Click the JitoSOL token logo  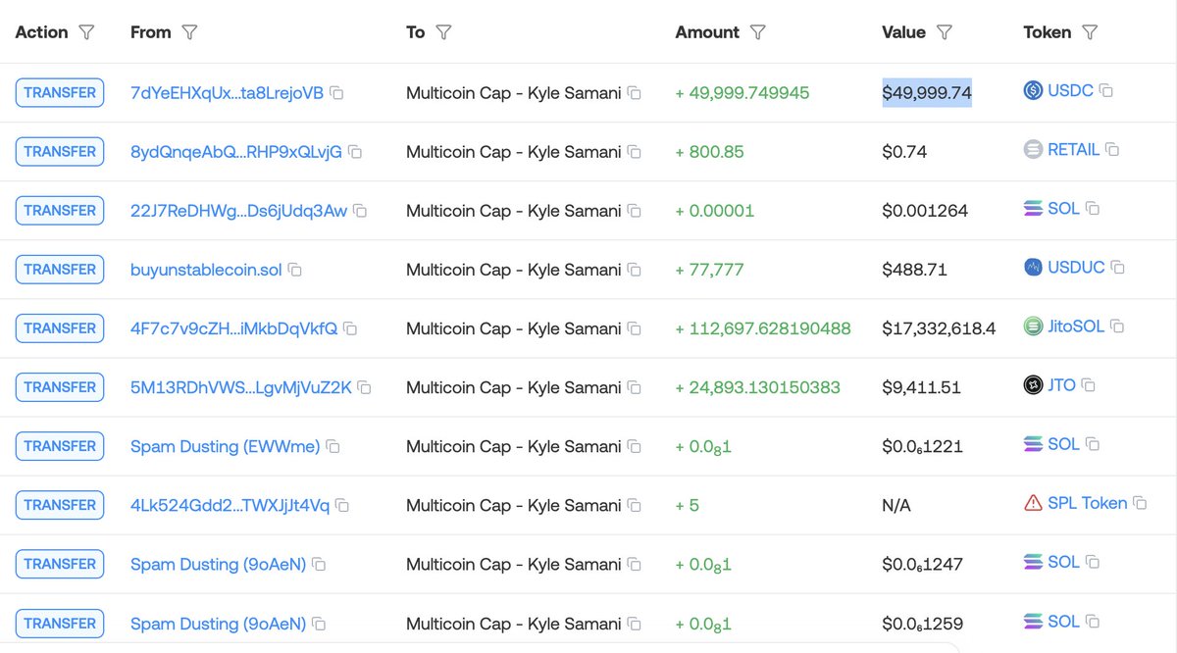pyautogui.click(x=1033, y=326)
